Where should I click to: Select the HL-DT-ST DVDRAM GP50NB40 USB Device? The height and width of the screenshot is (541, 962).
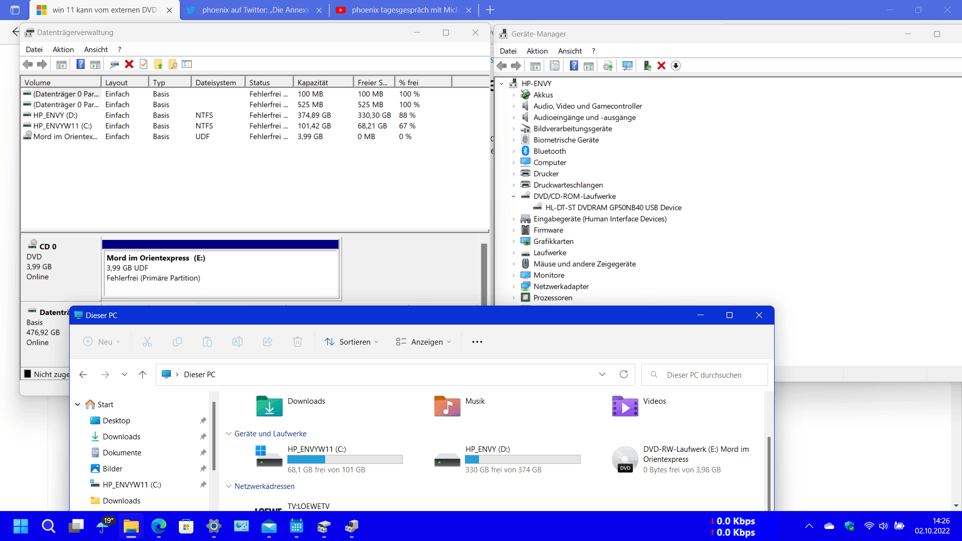[613, 207]
